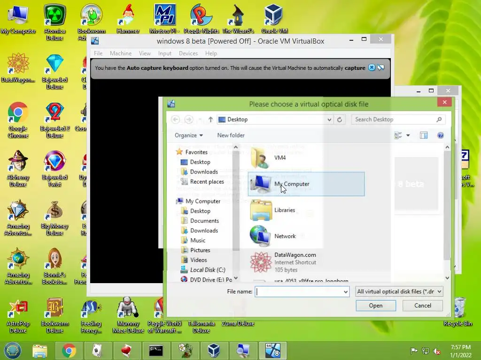The height and width of the screenshot is (360, 481).
Task: Open the Devices menu
Action: click(x=188, y=53)
